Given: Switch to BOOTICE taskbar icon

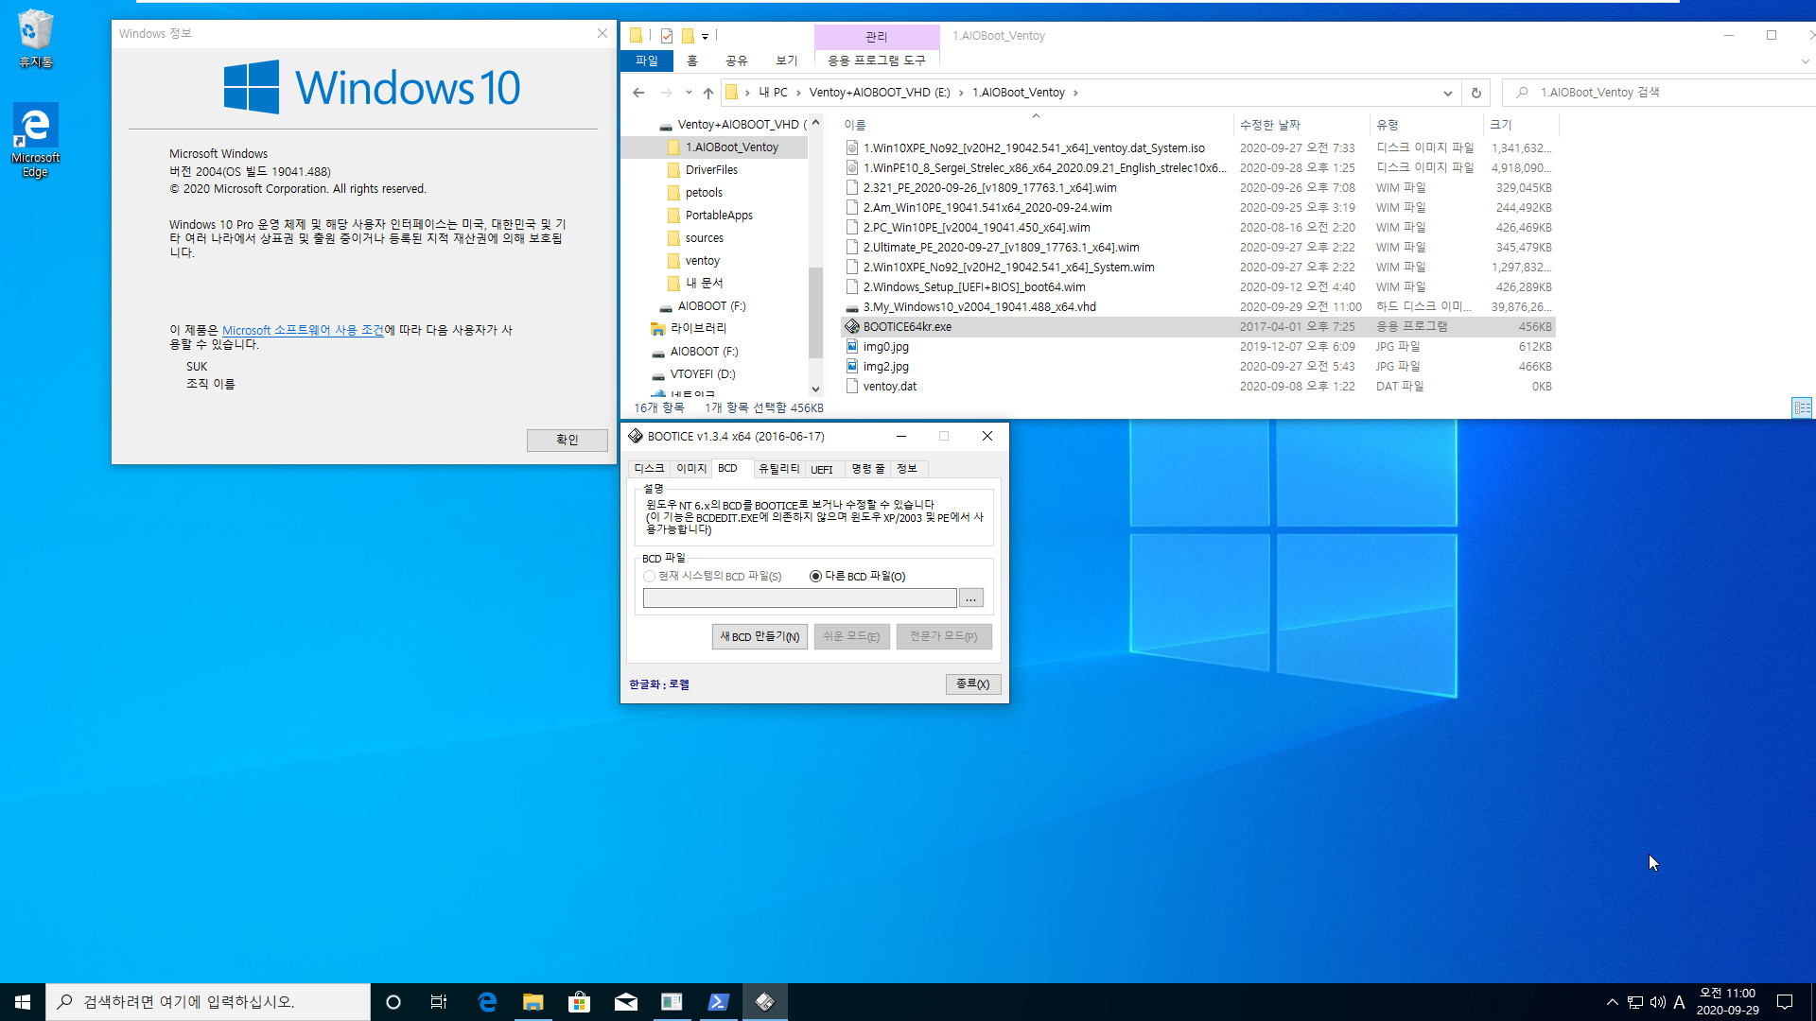Looking at the screenshot, I should click(x=764, y=1002).
